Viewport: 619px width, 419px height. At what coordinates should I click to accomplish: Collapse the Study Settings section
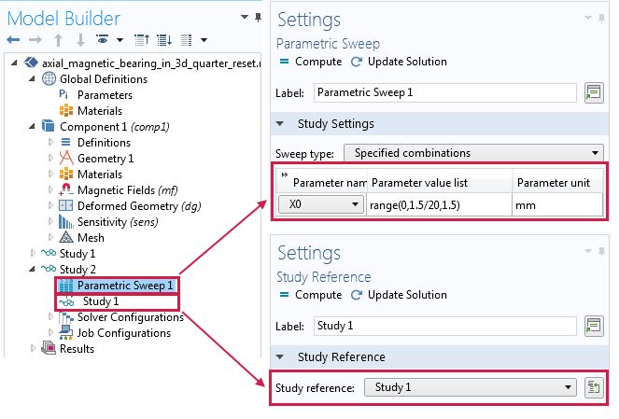click(280, 124)
